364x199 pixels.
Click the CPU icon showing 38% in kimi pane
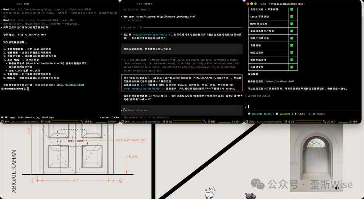(2, 121)
